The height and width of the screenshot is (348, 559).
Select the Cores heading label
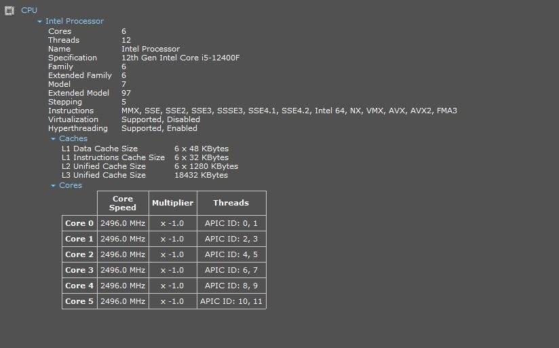point(71,186)
